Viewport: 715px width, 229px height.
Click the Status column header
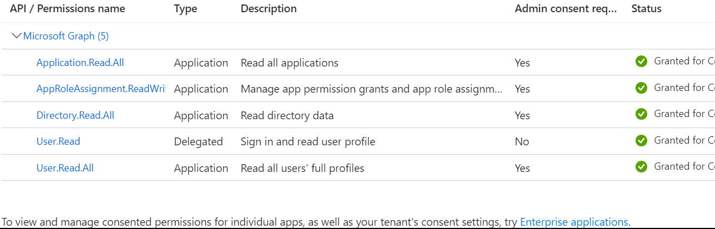tap(646, 9)
